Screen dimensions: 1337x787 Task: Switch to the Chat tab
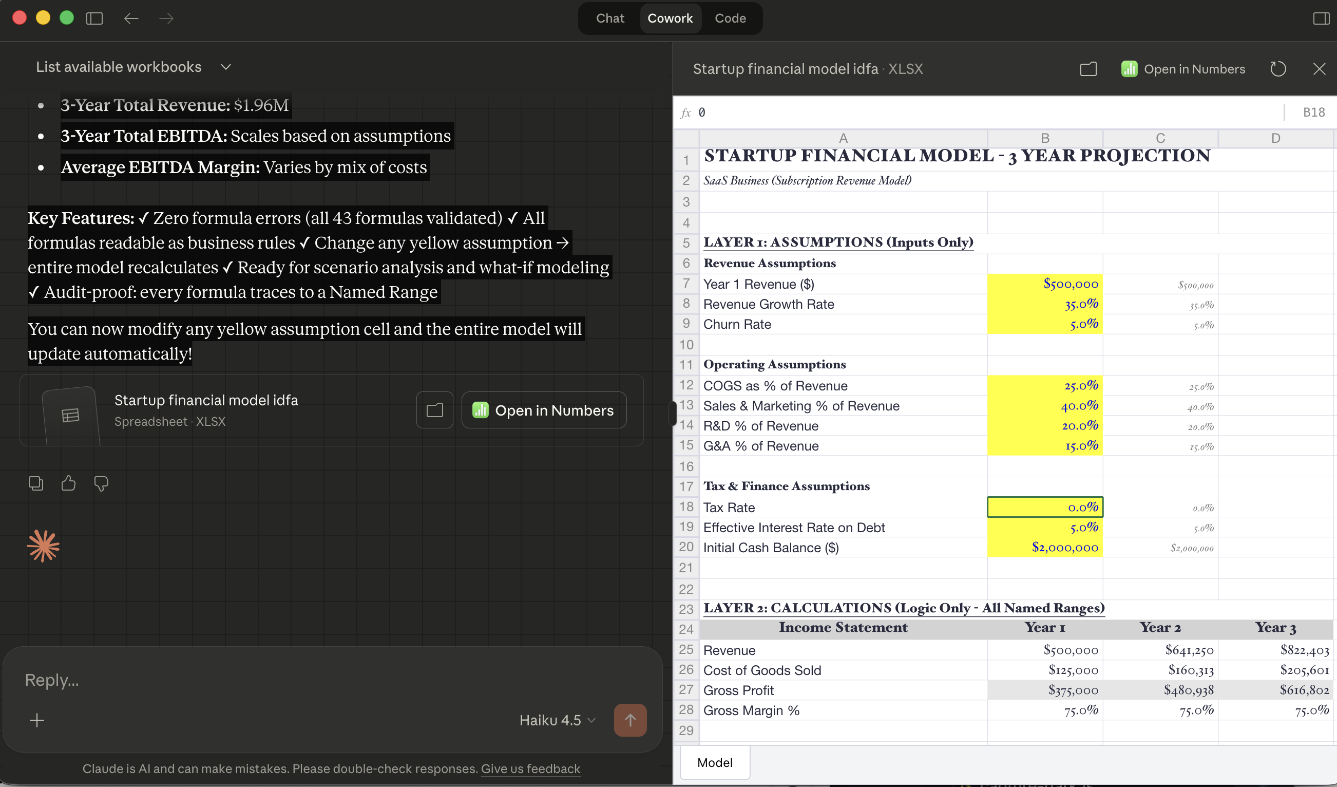[x=609, y=18]
